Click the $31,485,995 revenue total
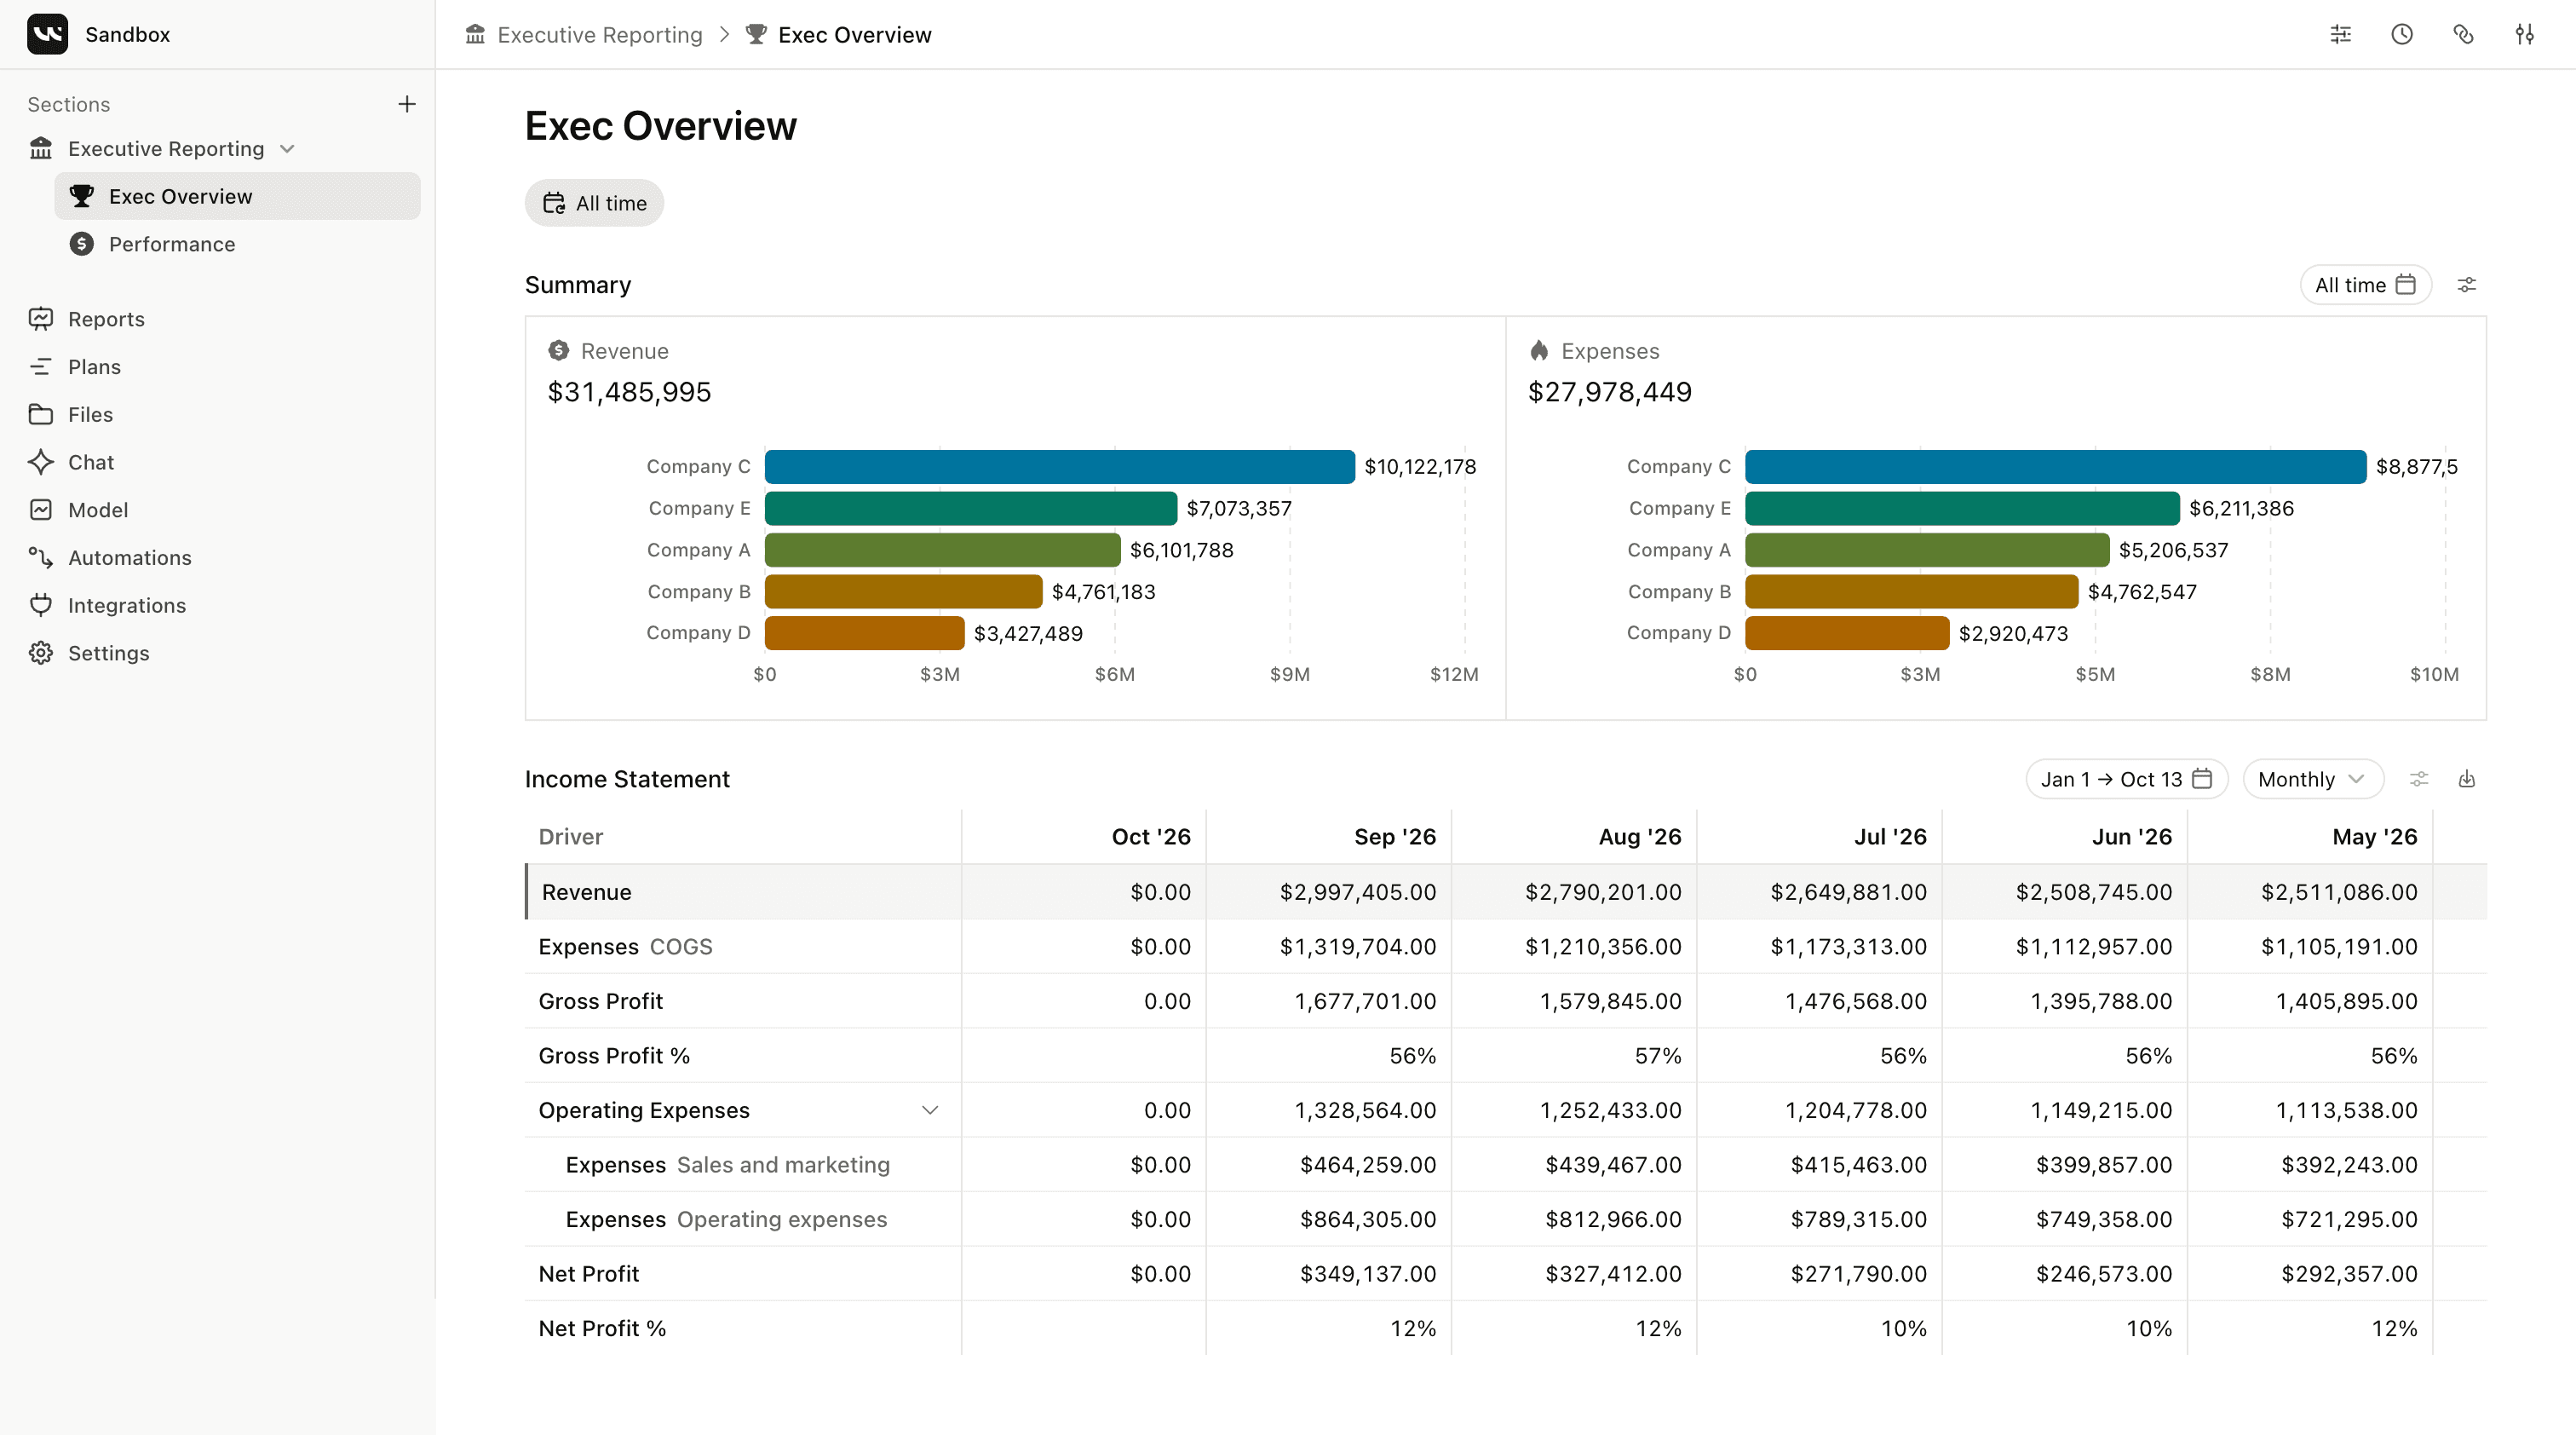 click(x=629, y=392)
